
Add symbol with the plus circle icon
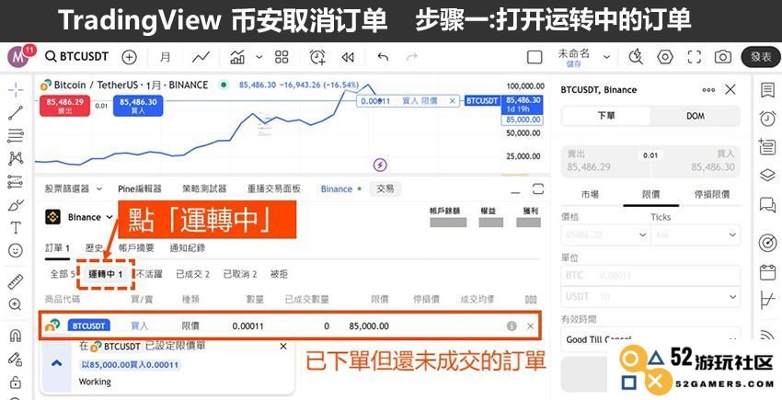pyautogui.click(x=129, y=57)
